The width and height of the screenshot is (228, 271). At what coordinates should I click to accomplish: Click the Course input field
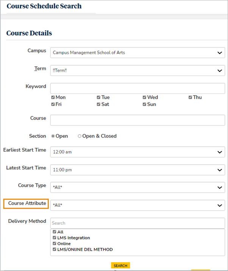[x=137, y=120]
